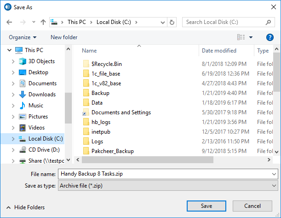Select the Downloads folder in the sidebar

tap(42, 94)
